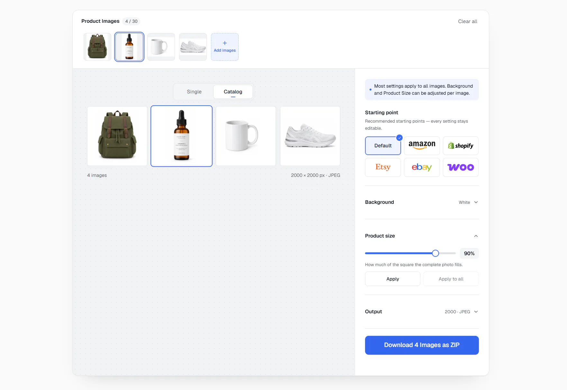
Task: Open the white mug catalog preview card
Action: point(246,136)
